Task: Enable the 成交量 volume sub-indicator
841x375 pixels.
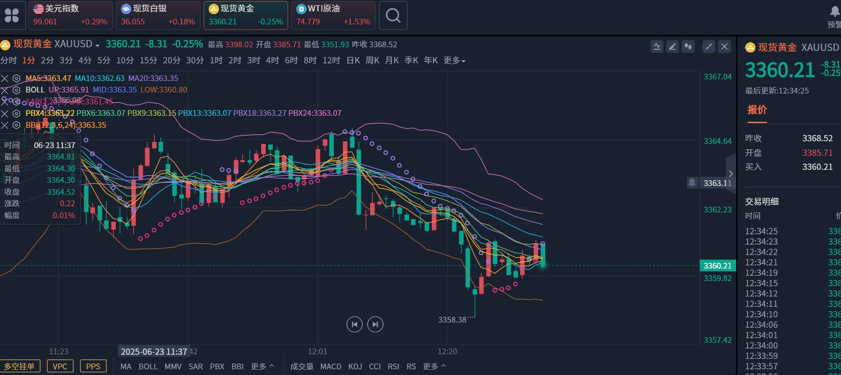Action: (x=302, y=367)
